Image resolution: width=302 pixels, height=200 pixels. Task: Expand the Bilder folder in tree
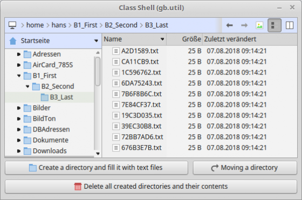19,108
